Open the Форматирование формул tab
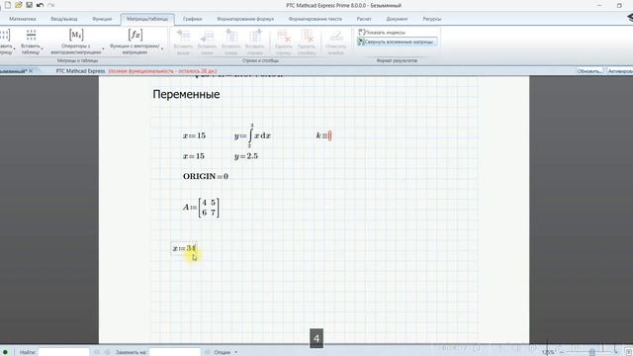This screenshot has width=633, height=356. (x=245, y=19)
